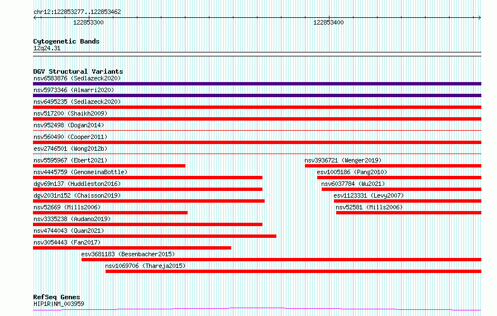
Task: Click the DGV Structural Variants track title
Action: click(x=78, y=71)
